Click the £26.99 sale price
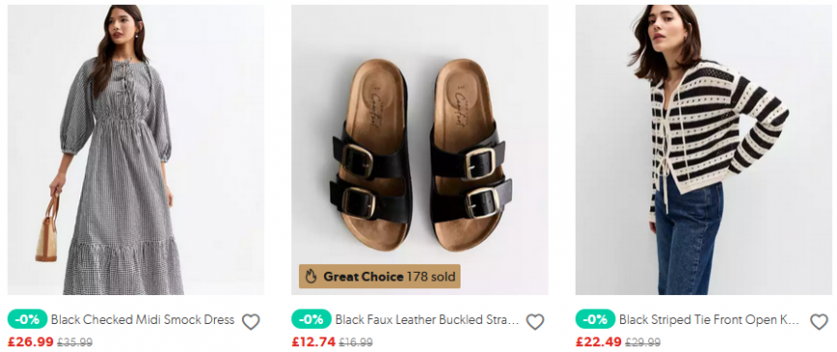The height and width of the screenshot is (352, 837). coord(30,342)
